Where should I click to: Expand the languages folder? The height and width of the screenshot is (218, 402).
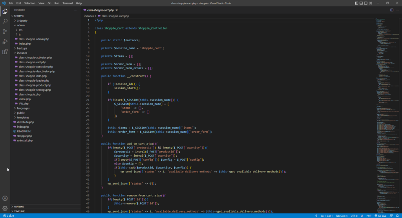[46, 108]
